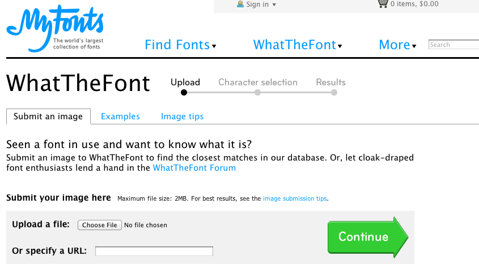Click the Sign in text
The height and width of the screenshot is (273, 479).
click(x=257, y=5)
